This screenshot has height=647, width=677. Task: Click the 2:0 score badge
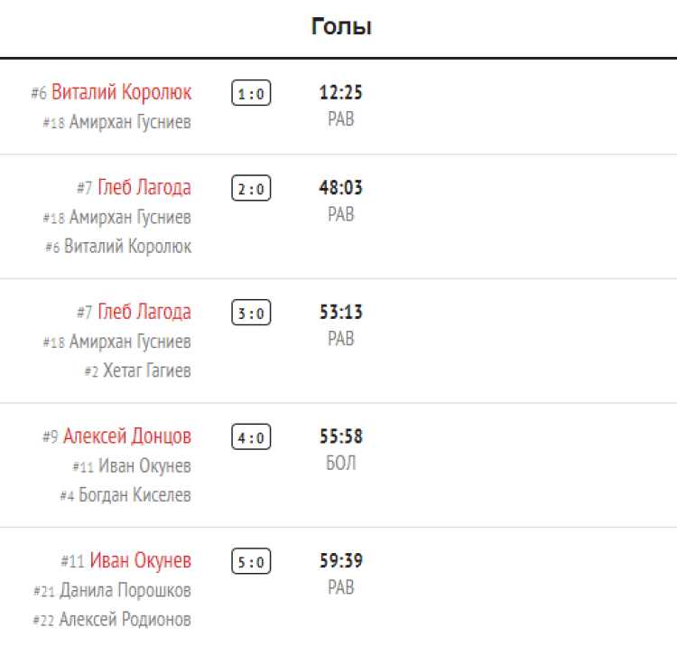(x=251, y=189)
